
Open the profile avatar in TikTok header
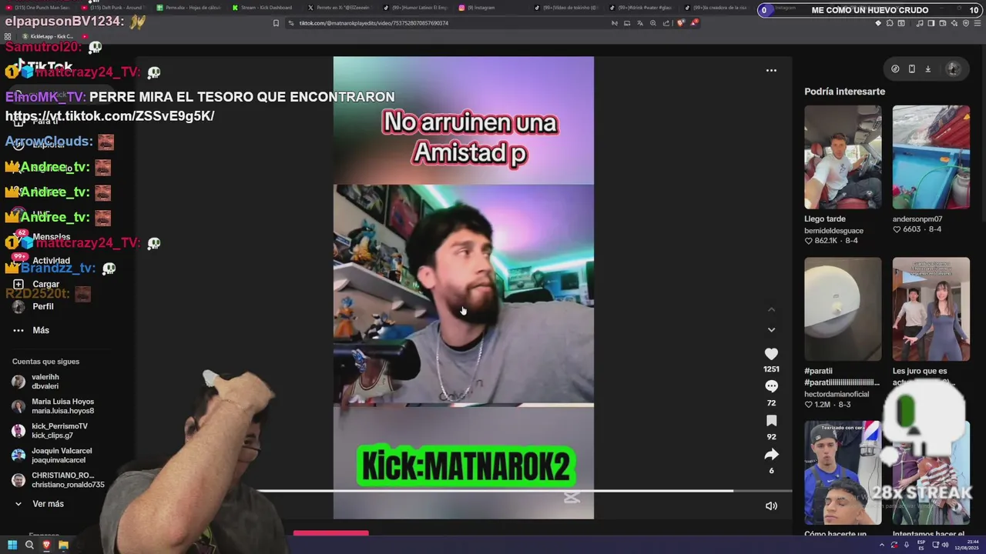click(953, 68)
